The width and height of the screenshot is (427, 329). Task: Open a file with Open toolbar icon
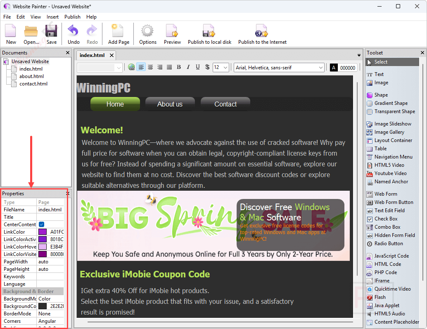pos(31,34)
